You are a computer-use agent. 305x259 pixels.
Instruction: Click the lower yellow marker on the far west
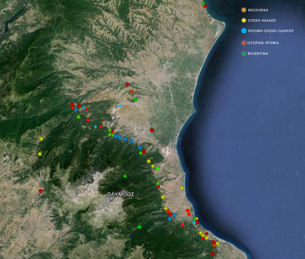40,154
